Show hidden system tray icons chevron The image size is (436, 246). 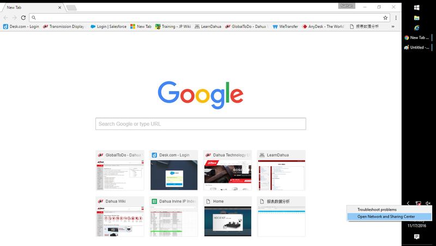coord(408,203)
